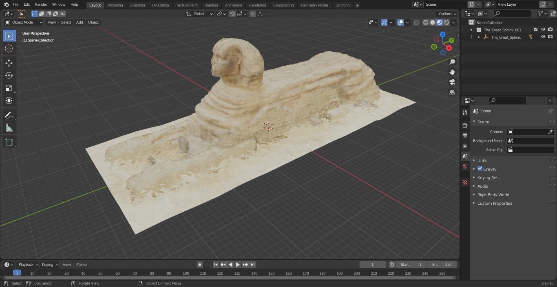
Task: Disable render for The_Great_Sphinx_001 collection
Action: coord(550,30)
